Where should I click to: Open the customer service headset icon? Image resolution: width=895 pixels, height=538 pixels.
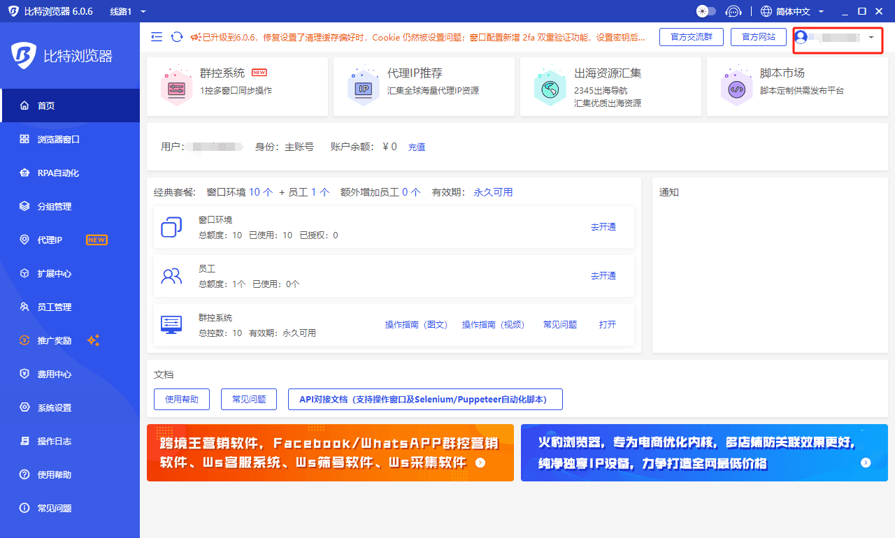pos(733,11)
